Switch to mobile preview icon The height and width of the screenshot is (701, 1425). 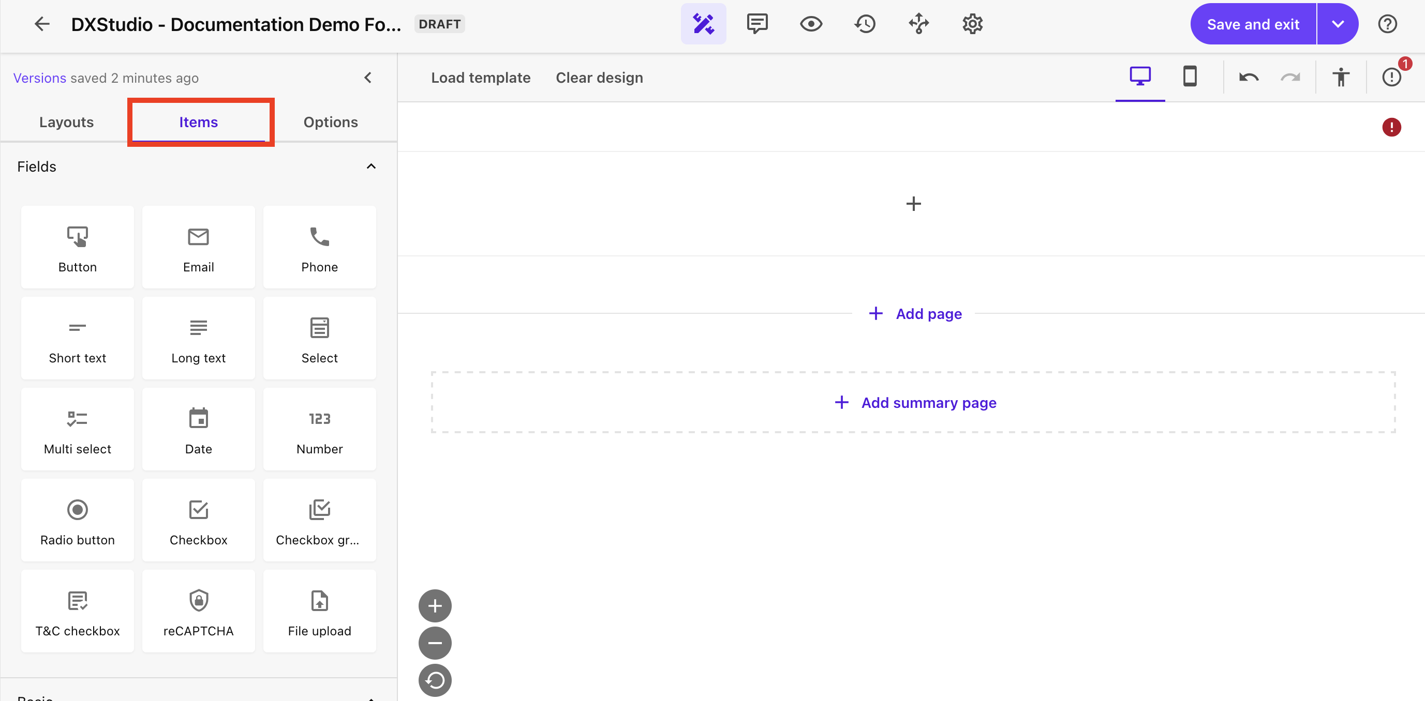coord(1191,77)
